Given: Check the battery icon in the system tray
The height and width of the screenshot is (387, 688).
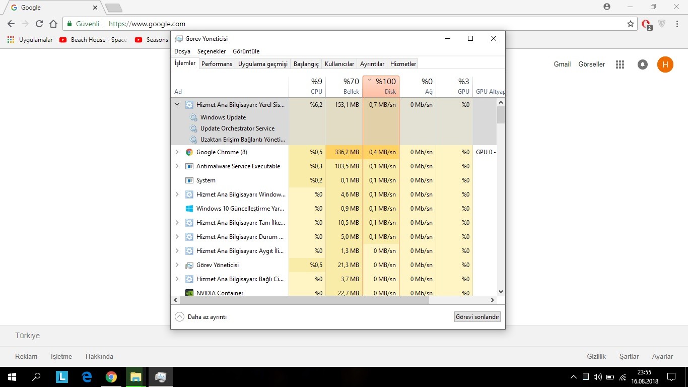Looking at the screenshot, I should [610, 377].
